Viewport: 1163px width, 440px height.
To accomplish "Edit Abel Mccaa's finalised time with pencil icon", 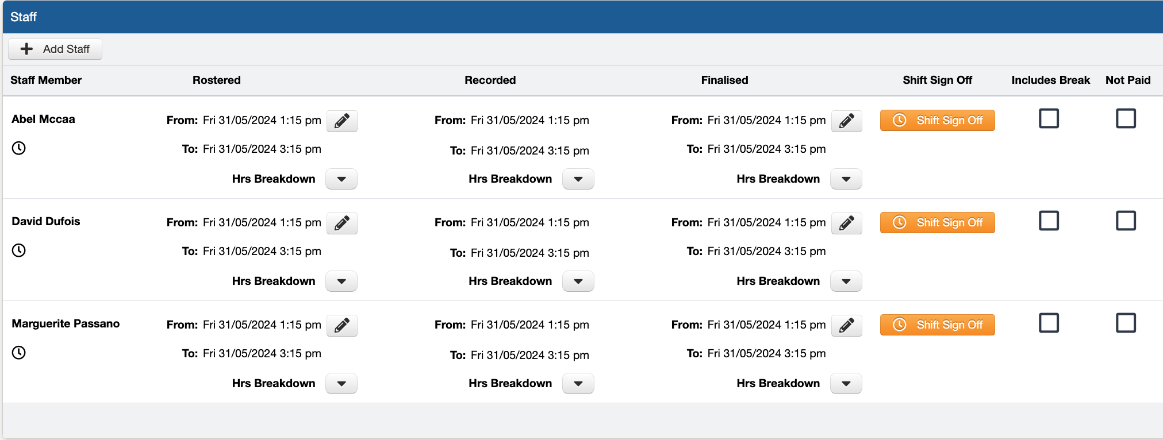I will point(847,121).
